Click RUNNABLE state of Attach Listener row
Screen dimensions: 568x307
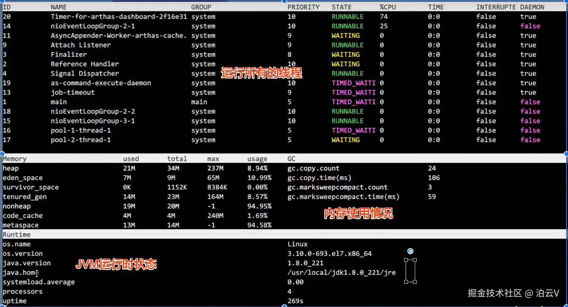[x=348, y=45]
